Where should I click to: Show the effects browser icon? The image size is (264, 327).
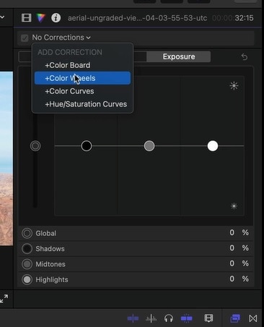235,318
